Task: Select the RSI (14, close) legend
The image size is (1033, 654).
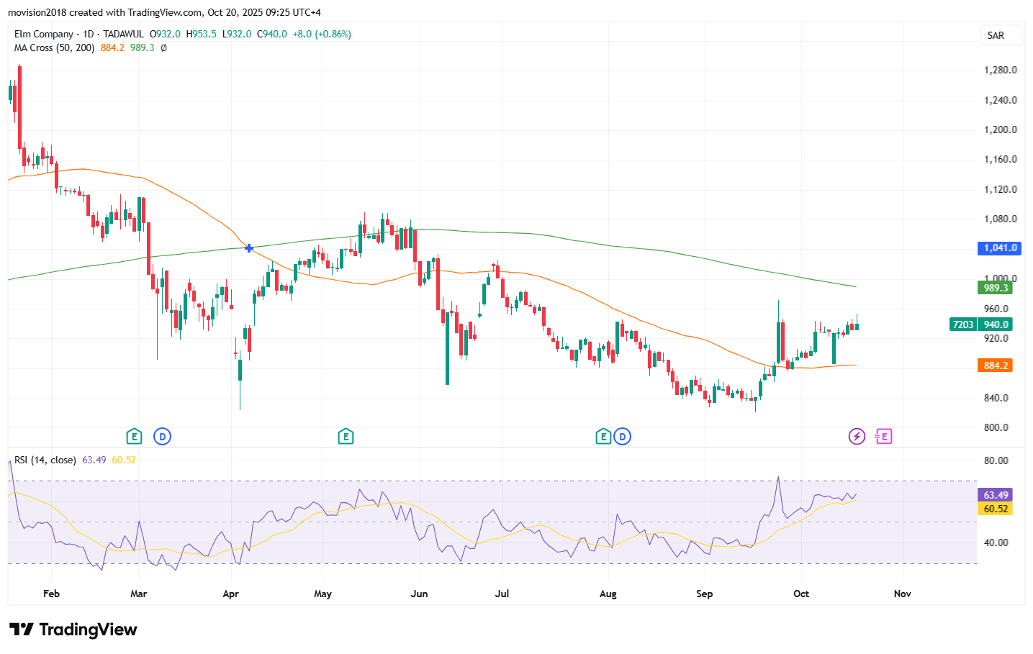Action: [x=45, y=460]
